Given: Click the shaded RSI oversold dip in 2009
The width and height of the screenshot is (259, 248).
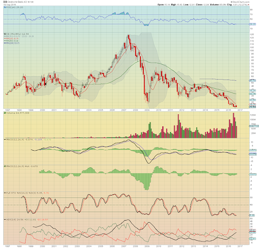Looking at the screenshot, I should point(146,25).
